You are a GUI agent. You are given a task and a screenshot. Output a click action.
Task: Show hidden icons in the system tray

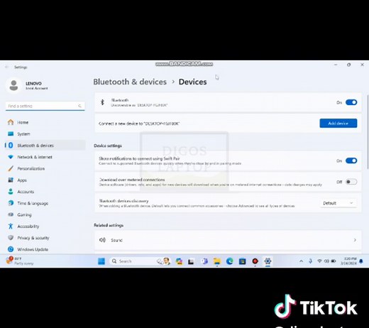pyautogui.click(x=301, y=261)
